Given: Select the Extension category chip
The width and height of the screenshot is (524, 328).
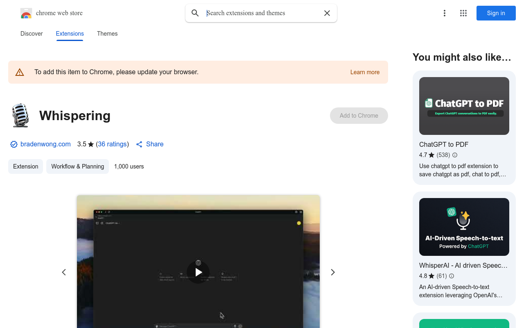Looking at the screenshot, I should click(25, 166).
